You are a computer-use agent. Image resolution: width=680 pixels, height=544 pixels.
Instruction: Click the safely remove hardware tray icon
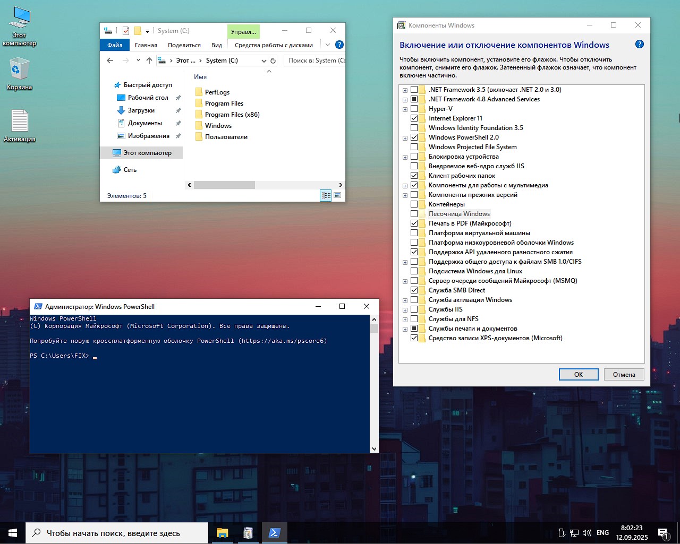[x=562, y=533]
